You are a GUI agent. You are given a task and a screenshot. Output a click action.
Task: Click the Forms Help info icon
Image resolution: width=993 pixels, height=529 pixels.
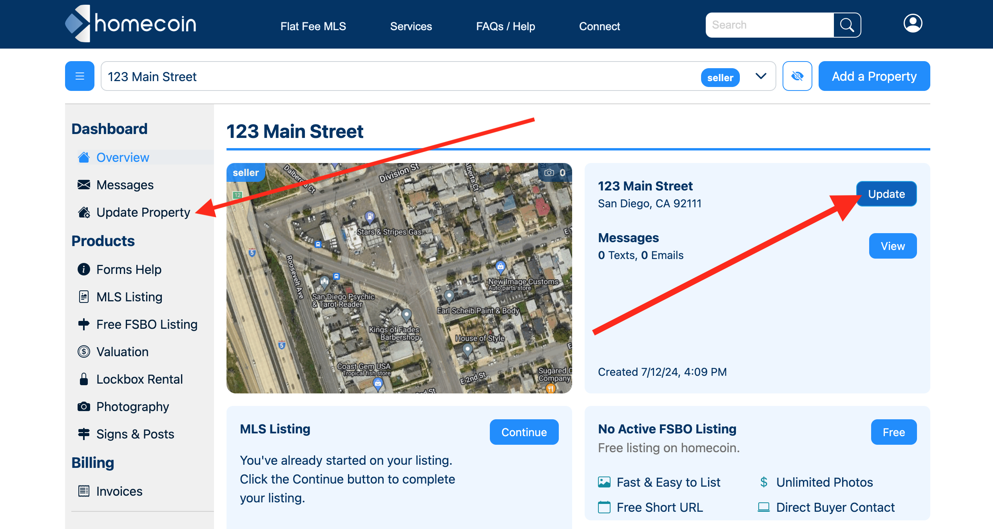(84, 269)
